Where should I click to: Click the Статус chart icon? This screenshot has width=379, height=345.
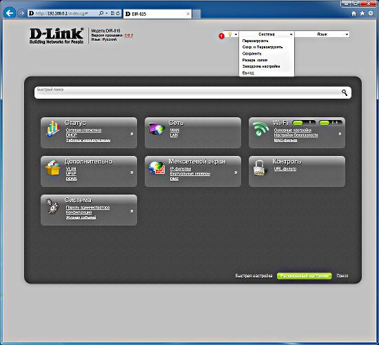tap(52, 129)
